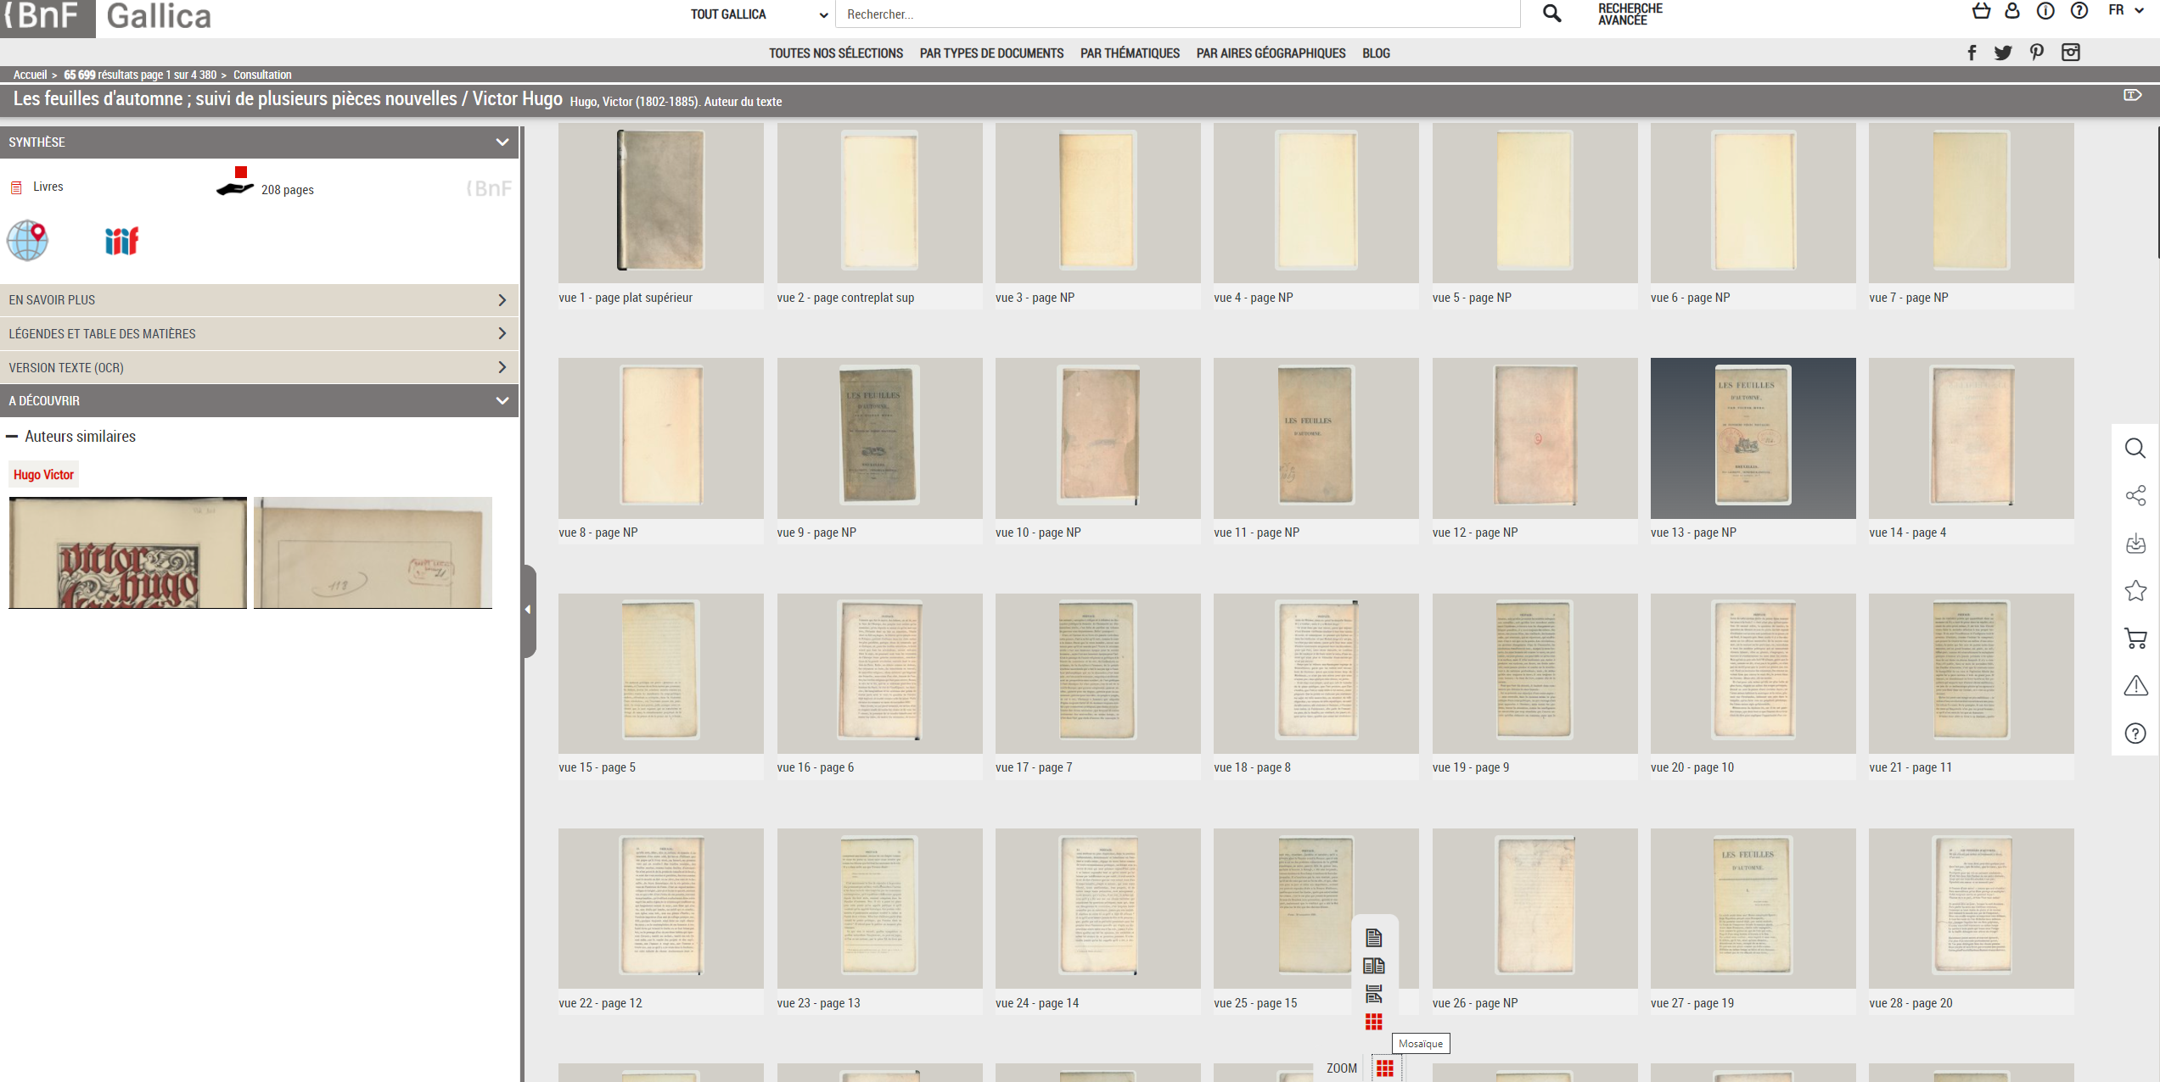Go to Accueil breadcrumb link
Screen dimensions: 2160x1082
point(31,75)
